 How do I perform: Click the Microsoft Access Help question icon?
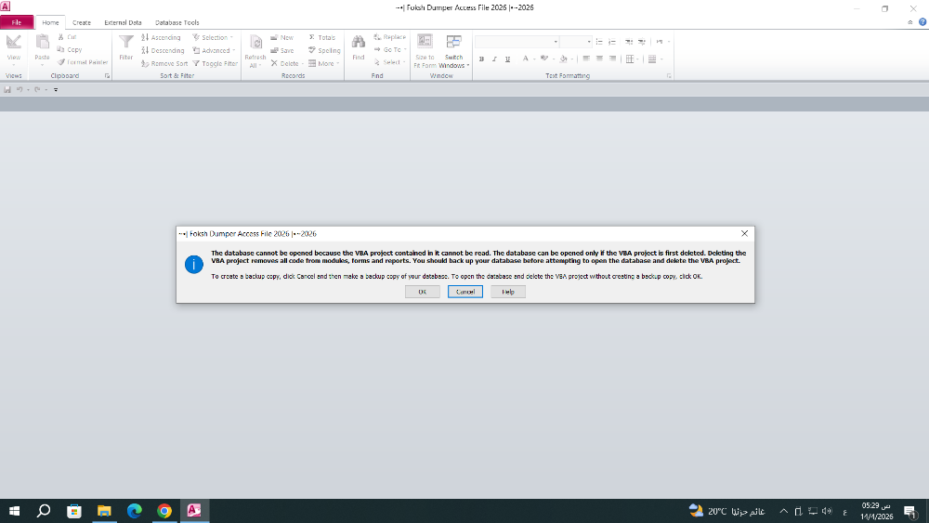921,21
